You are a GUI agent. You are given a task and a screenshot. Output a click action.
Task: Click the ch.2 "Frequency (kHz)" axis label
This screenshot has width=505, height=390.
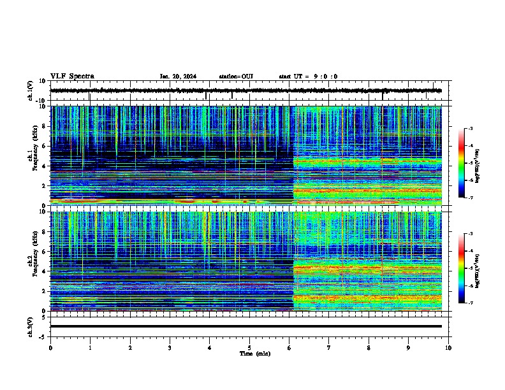click(x=35, y=254)
